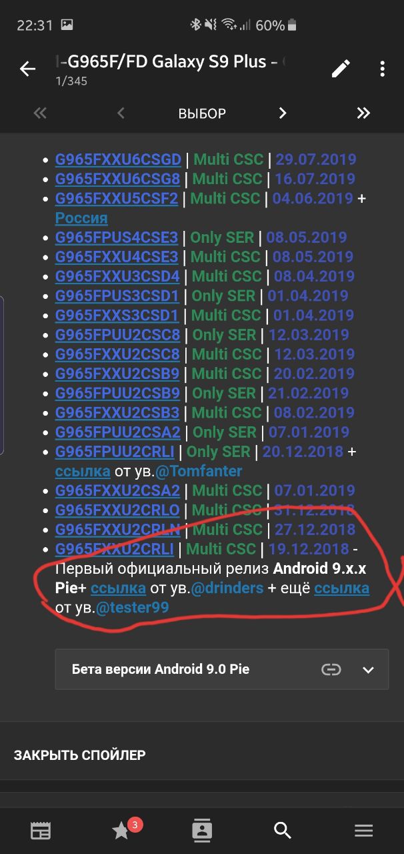Open the Россия link
The image size is (404, 854).
coord(81,218)
